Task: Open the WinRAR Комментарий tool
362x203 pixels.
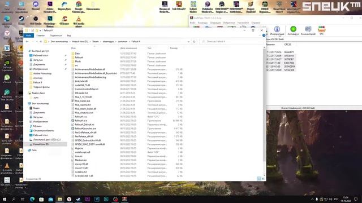Action: 308,30
